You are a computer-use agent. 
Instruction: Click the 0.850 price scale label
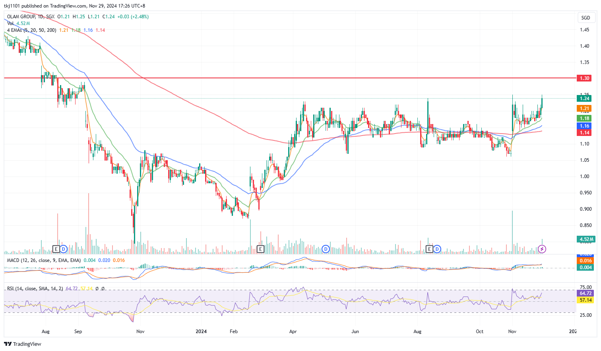click(585, 225)
